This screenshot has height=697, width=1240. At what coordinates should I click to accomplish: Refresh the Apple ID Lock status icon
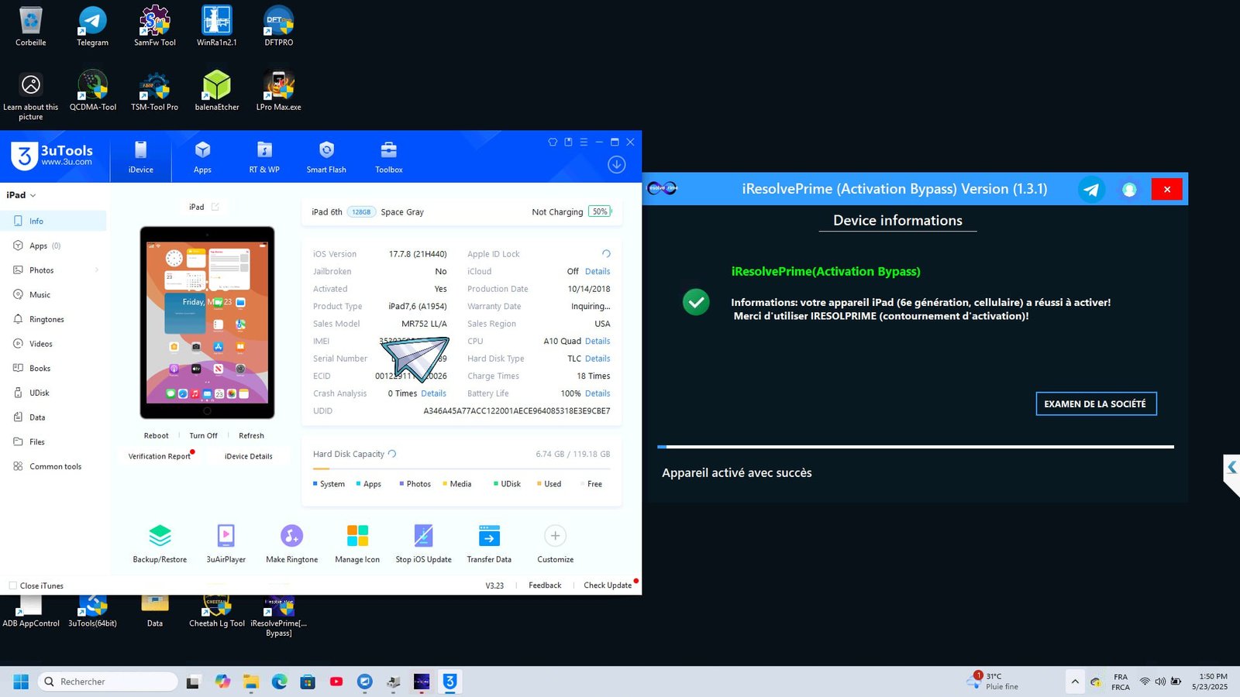coord(606,254)
